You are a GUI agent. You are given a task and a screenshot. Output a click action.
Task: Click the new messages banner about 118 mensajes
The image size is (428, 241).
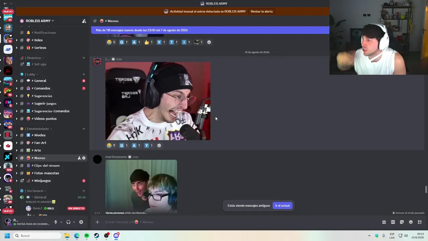pos(210,30)
